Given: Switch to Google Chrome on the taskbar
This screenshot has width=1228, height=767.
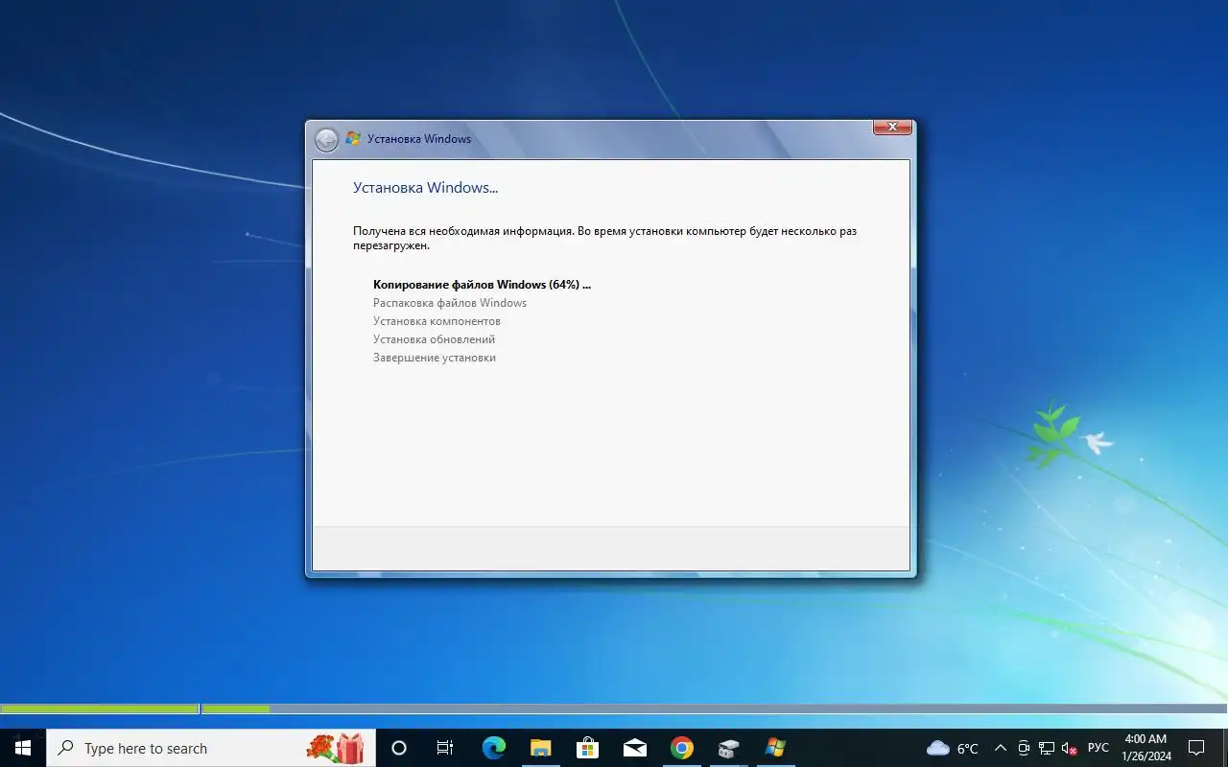Looking at the screenshot, I should click(x=681, y=748).
